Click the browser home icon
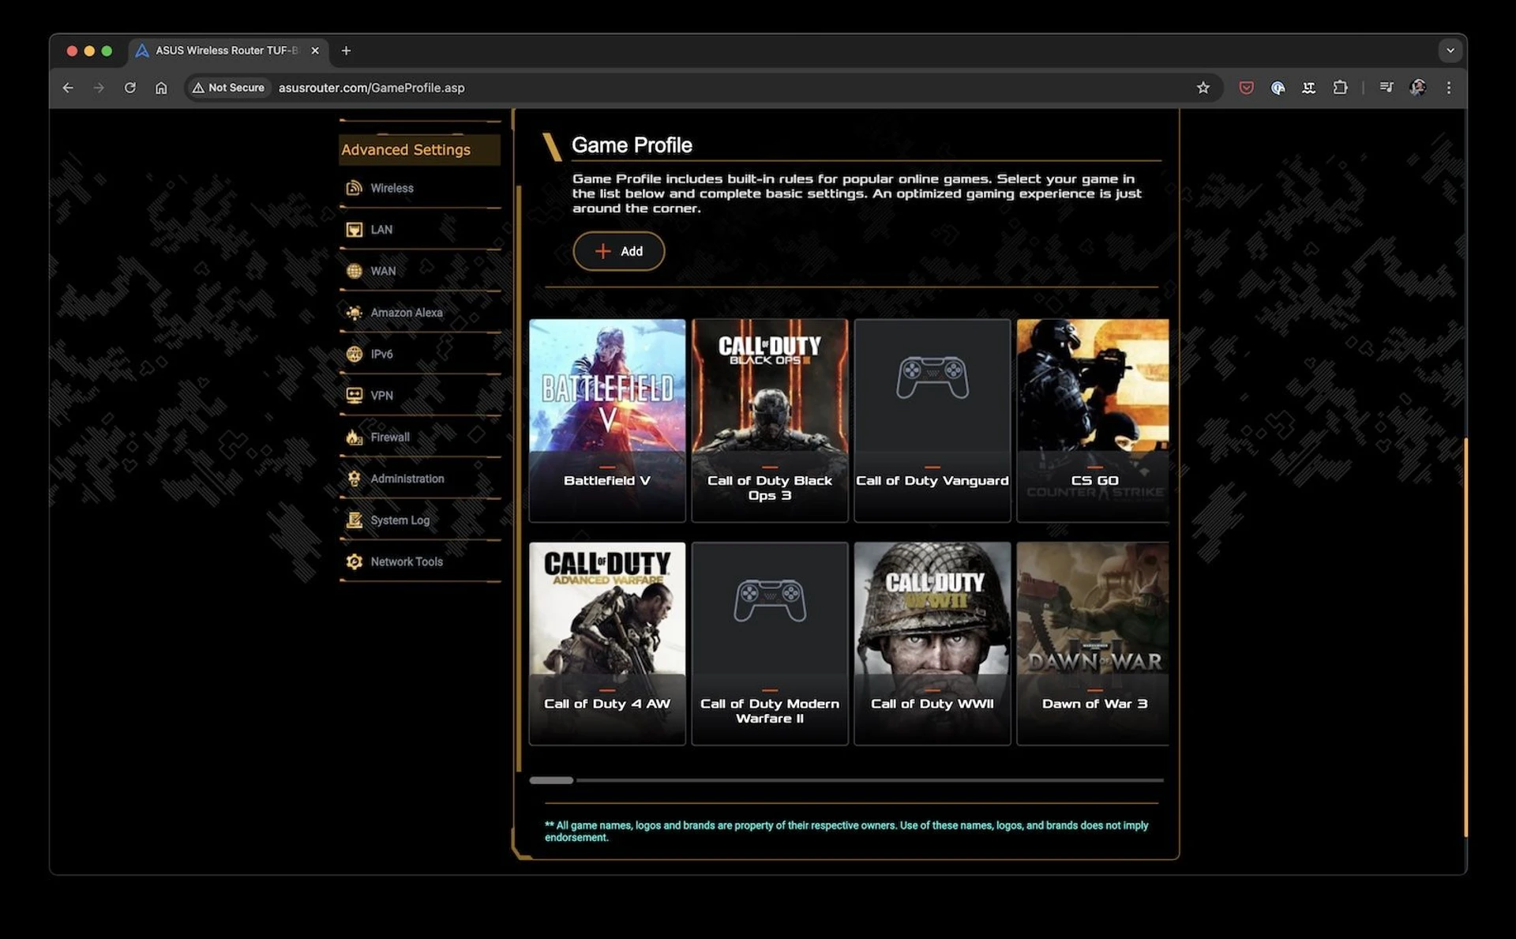The image size is (1516, 939). [161, 88]
